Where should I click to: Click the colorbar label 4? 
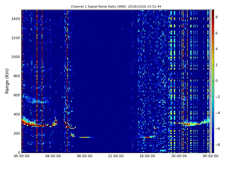(217, 49)
